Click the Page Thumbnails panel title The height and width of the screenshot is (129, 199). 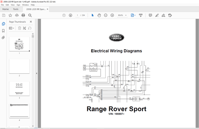click(x=17, y=22)
